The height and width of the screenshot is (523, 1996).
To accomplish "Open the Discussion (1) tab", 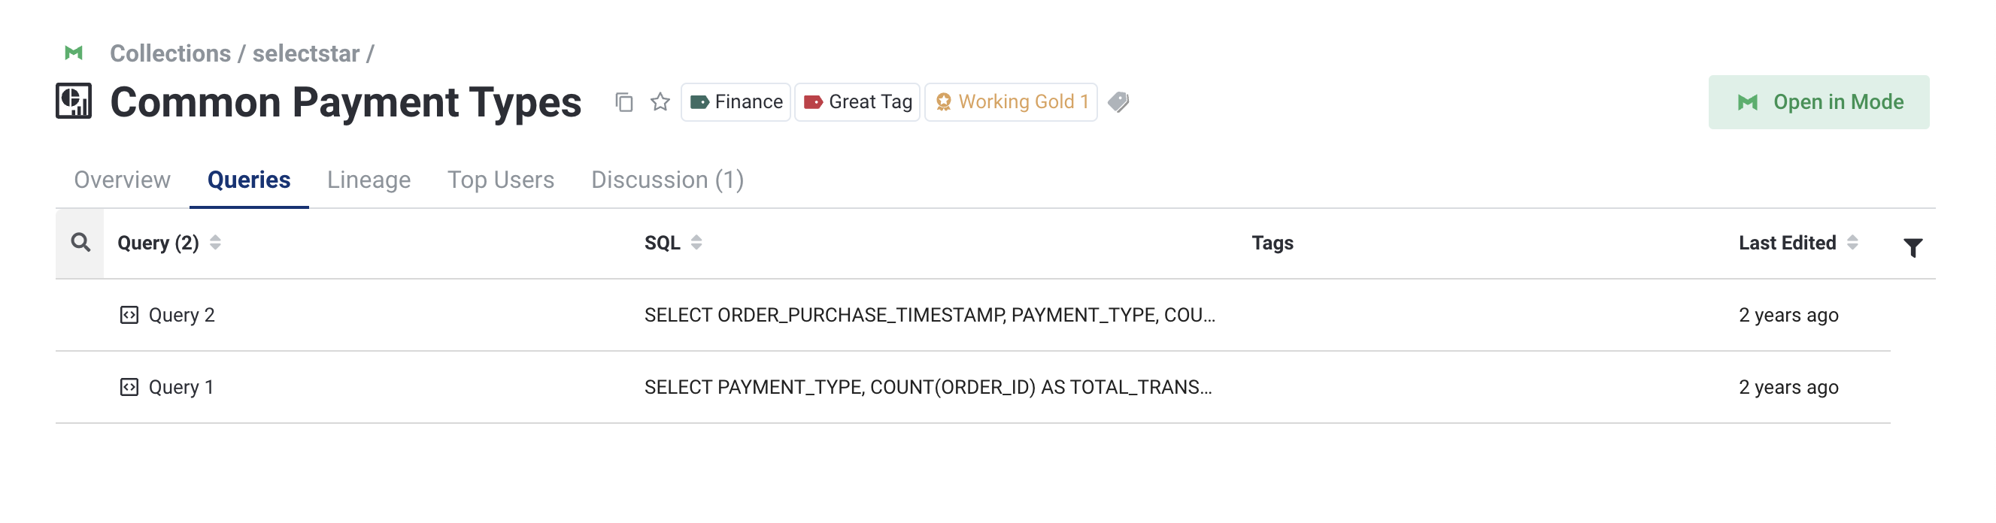I will [x=667, y=180].
